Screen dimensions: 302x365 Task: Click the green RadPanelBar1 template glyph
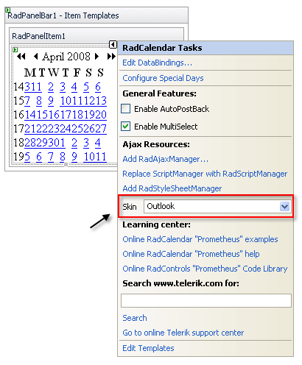[x=8, y=10]
